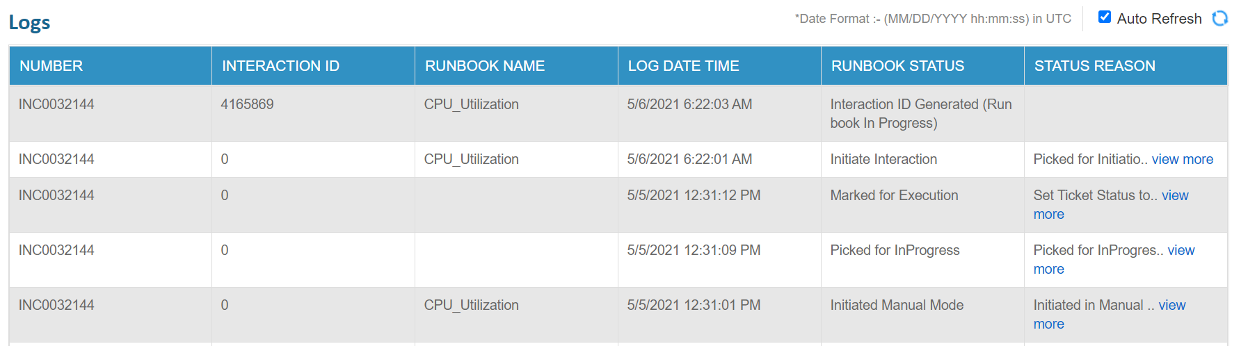The width and height of the screenshot is (1248, 346).
Task: Click the Marked for Execution status
Action: pyautogui.click(x=894, y=195)
